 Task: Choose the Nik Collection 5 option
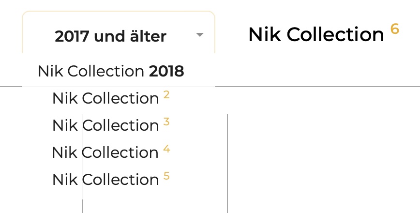click(x=111, y=180)
